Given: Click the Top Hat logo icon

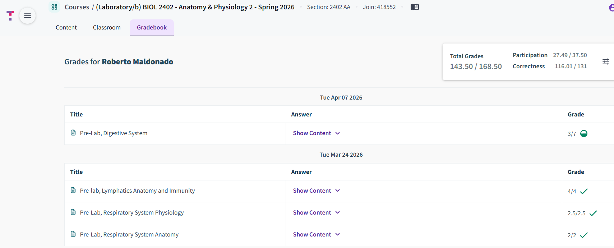Looking at the screenshot, I should [10, 15].
